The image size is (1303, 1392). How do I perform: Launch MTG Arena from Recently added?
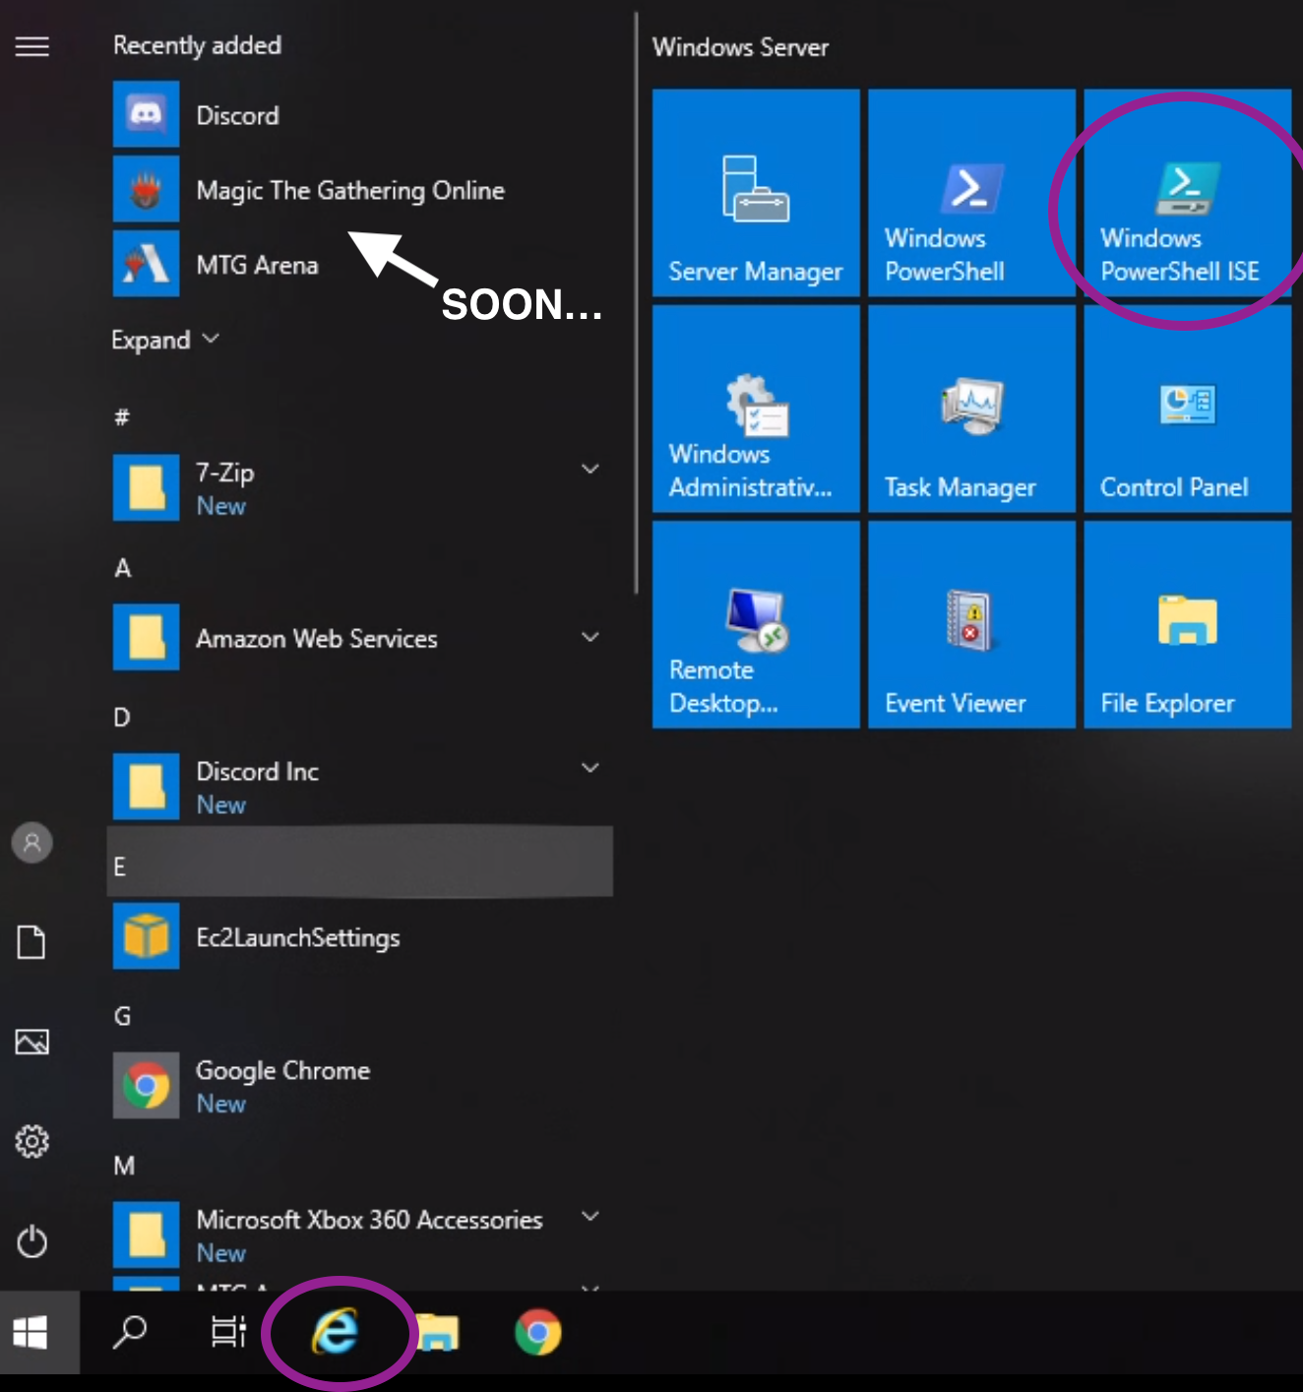click(x=360, y=265)
